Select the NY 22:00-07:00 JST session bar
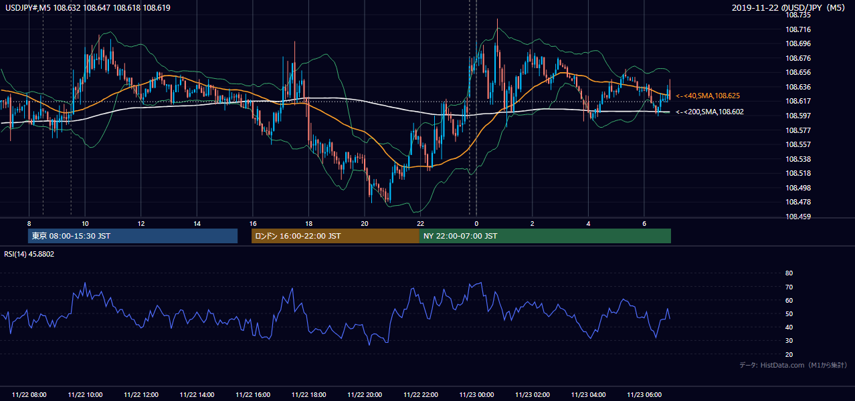Image resolution: width=855 pixels, height=401 pixels. (545, 236)
